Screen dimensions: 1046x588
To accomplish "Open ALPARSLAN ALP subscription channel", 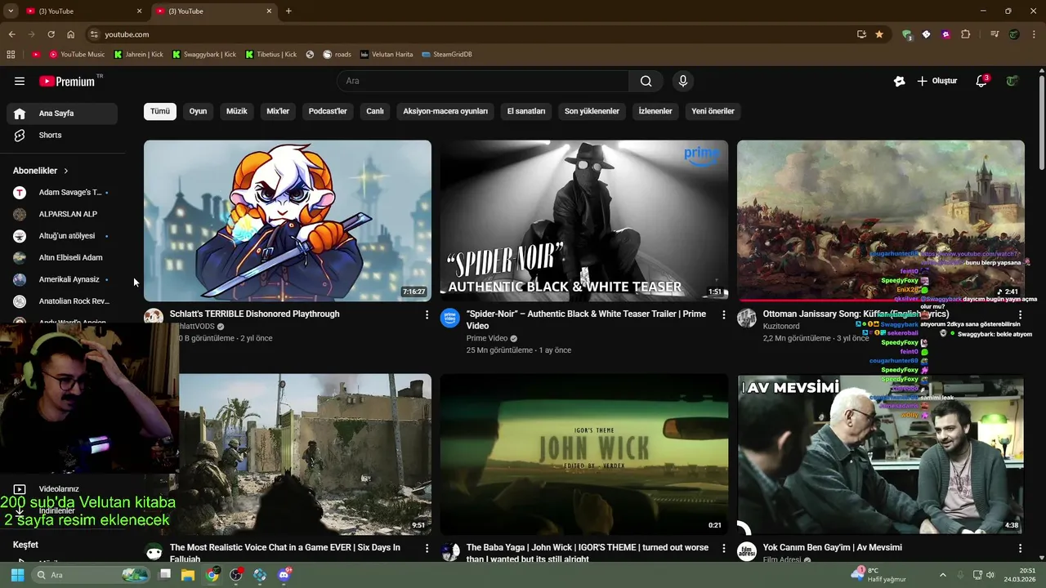I will click(x=62, y=214).
